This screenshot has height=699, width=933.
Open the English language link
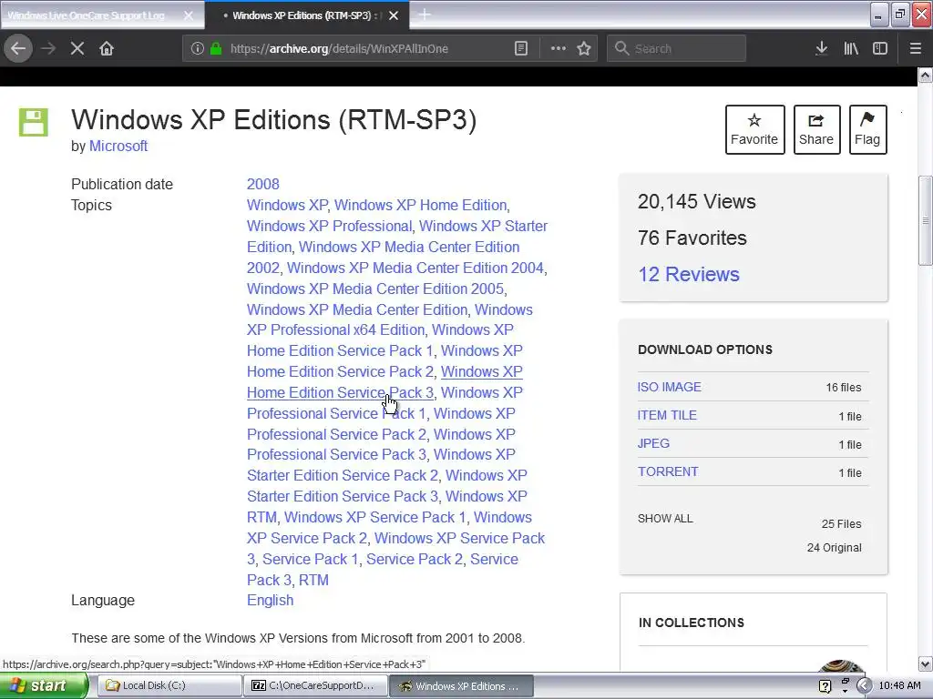(270, 601)
